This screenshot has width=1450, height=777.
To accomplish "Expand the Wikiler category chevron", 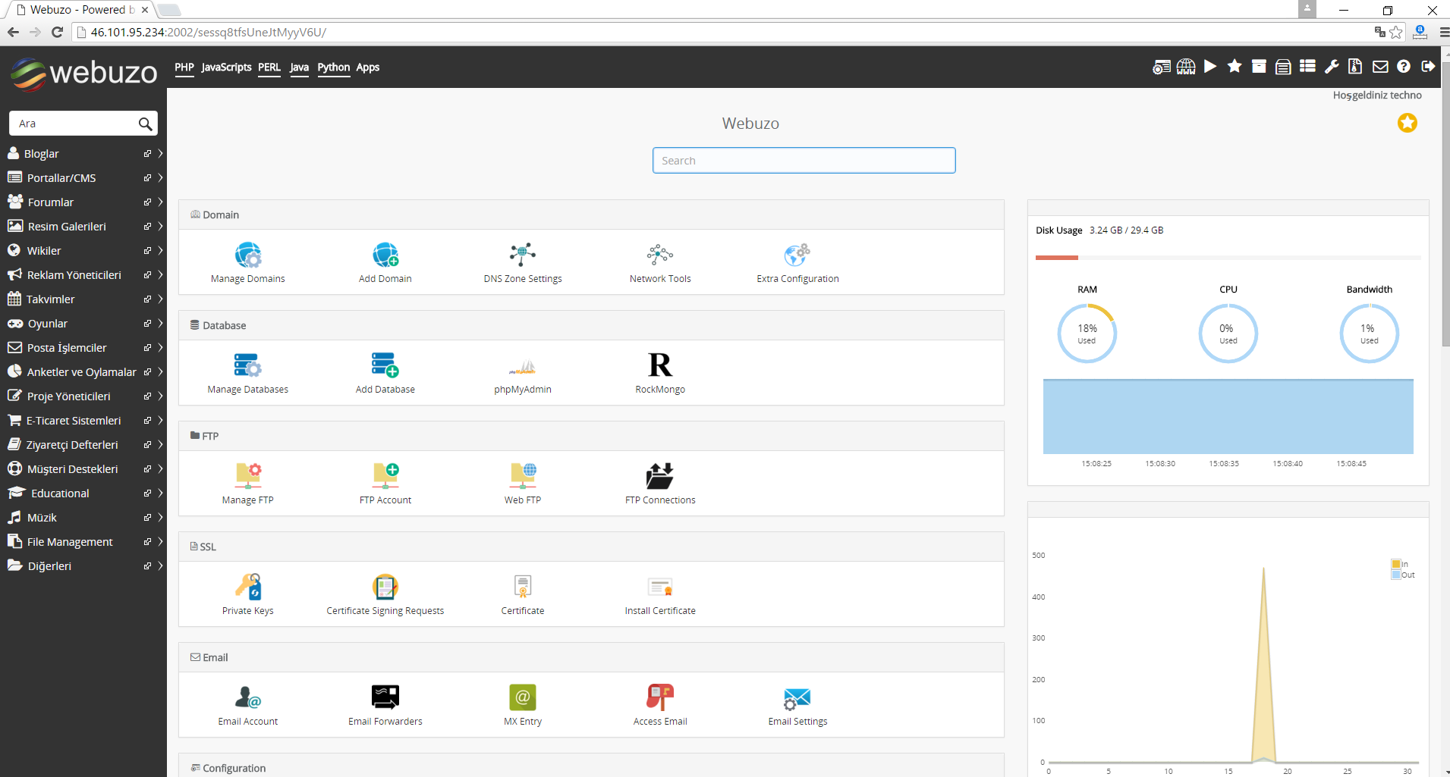I will tap(160, 250).
